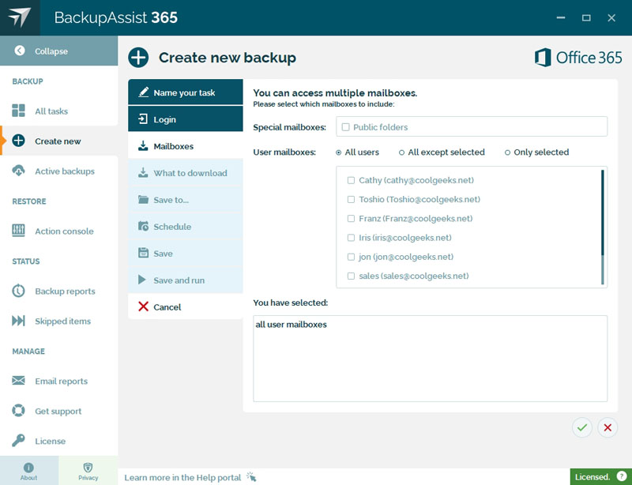Open the What to download step
This screenshot has height=485, width=632.
[x=186, y=172]
